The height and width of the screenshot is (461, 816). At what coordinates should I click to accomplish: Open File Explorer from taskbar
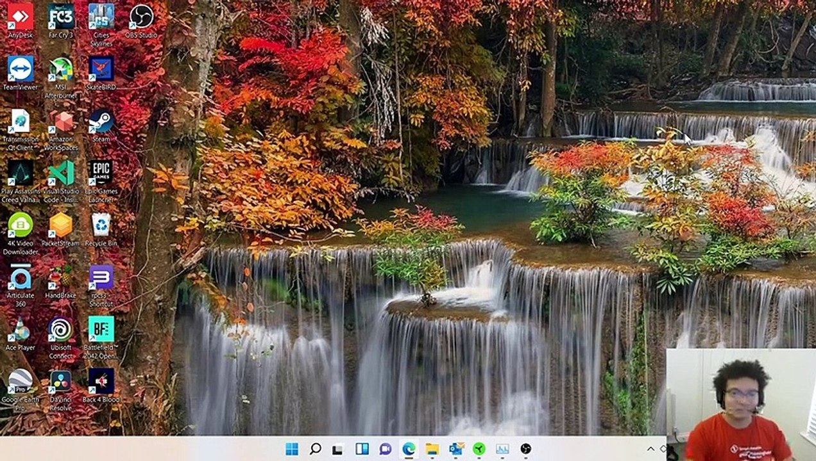tap(432, 449)
